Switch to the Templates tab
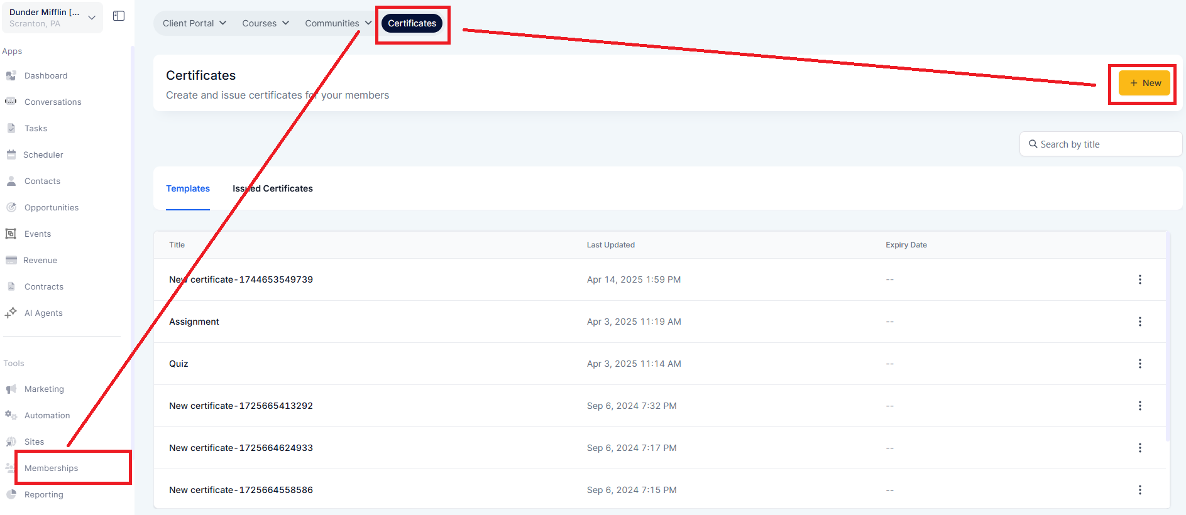The image size is (1186, 515). 188,188
